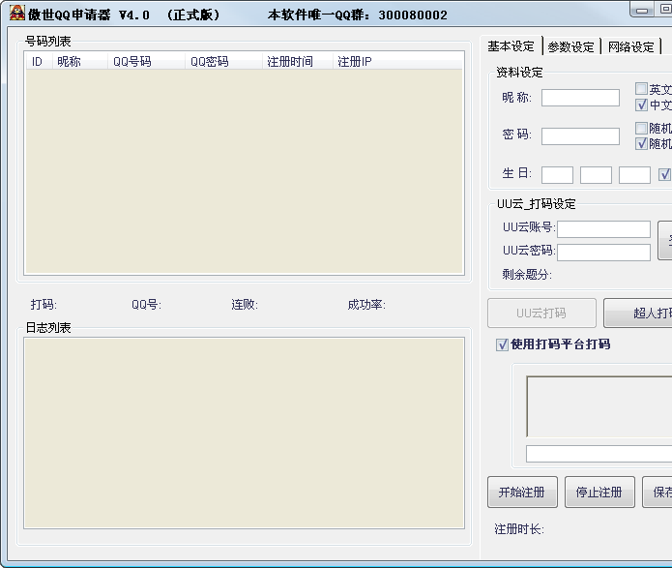Focus the second 生日 field

596,175
